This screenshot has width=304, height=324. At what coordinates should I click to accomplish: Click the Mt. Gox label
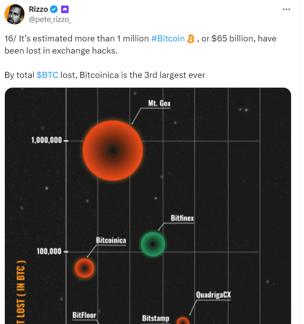pos(159,104)
